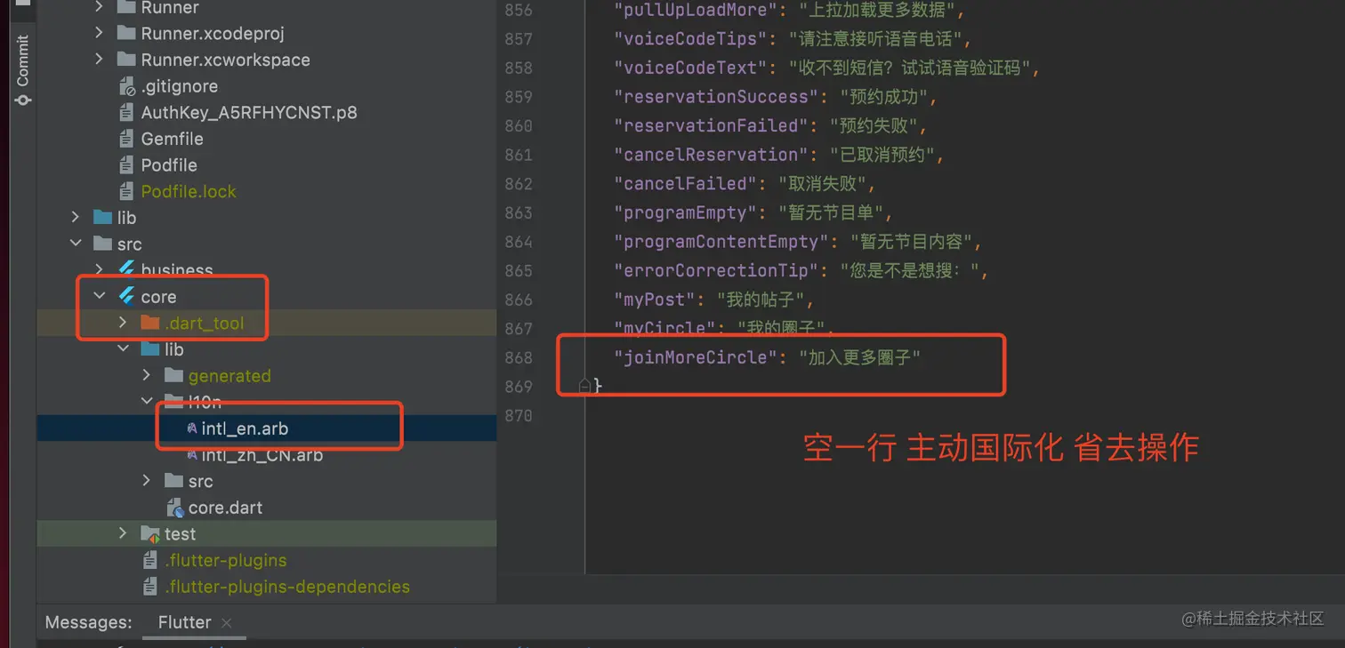Click the "voiceCodeText" key text
Screen dimensions: 1345x648
(689, 68)
